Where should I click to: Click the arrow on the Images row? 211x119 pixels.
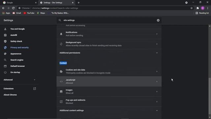point(157,92)
